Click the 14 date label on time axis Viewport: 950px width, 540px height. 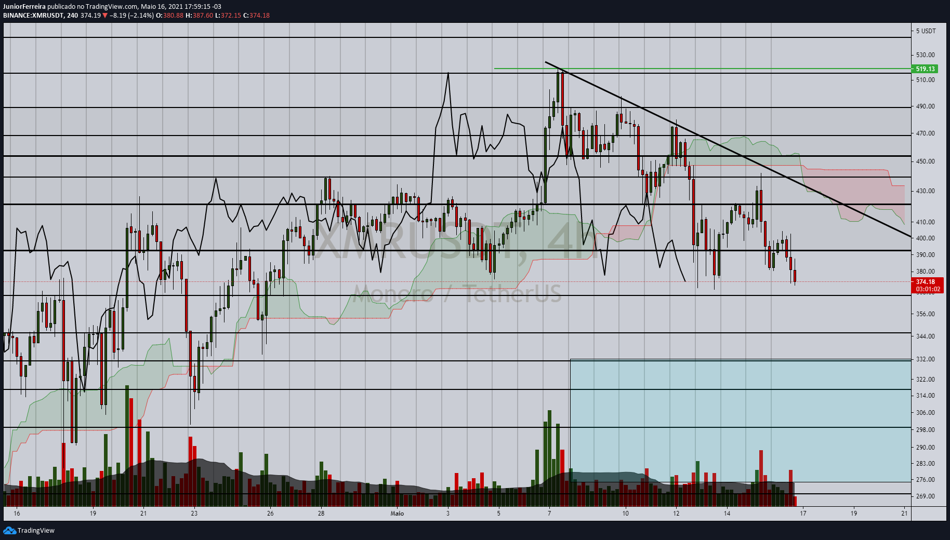(x=727, y=513)
